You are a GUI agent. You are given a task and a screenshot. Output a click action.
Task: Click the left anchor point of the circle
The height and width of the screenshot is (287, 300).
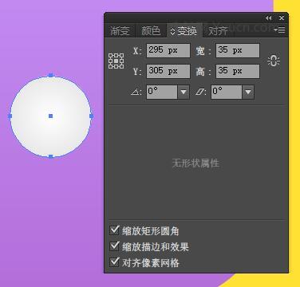[10, 116]
